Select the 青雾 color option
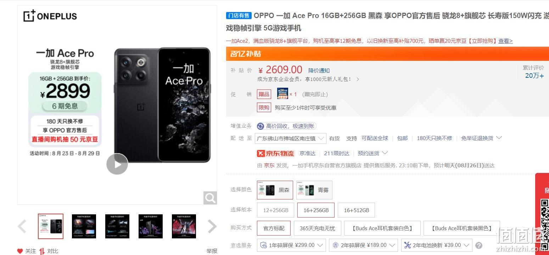This screenshot has height=255, width=549. click(x=314, y=190)
